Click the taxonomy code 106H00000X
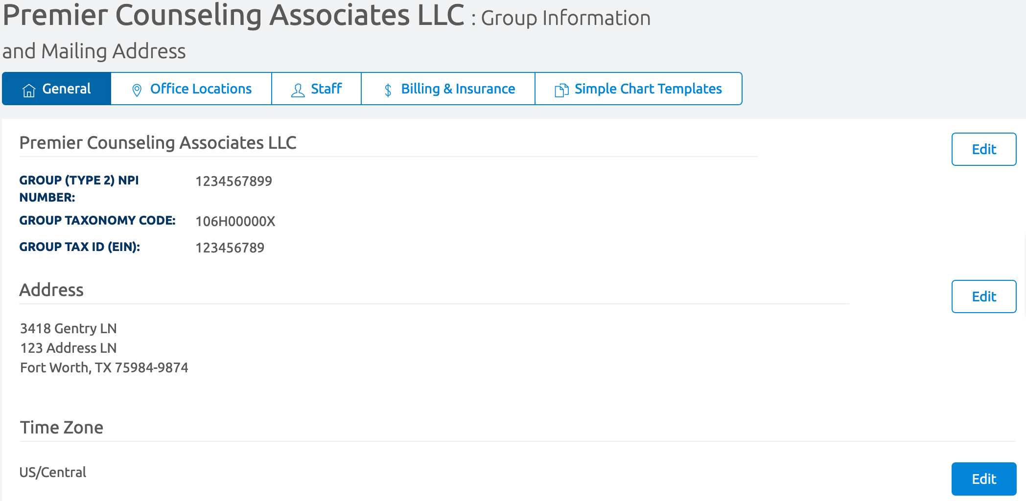Image resolution: width=1026 pixels, height=501 pixels. pyautogui.click(x=235, y=221)
